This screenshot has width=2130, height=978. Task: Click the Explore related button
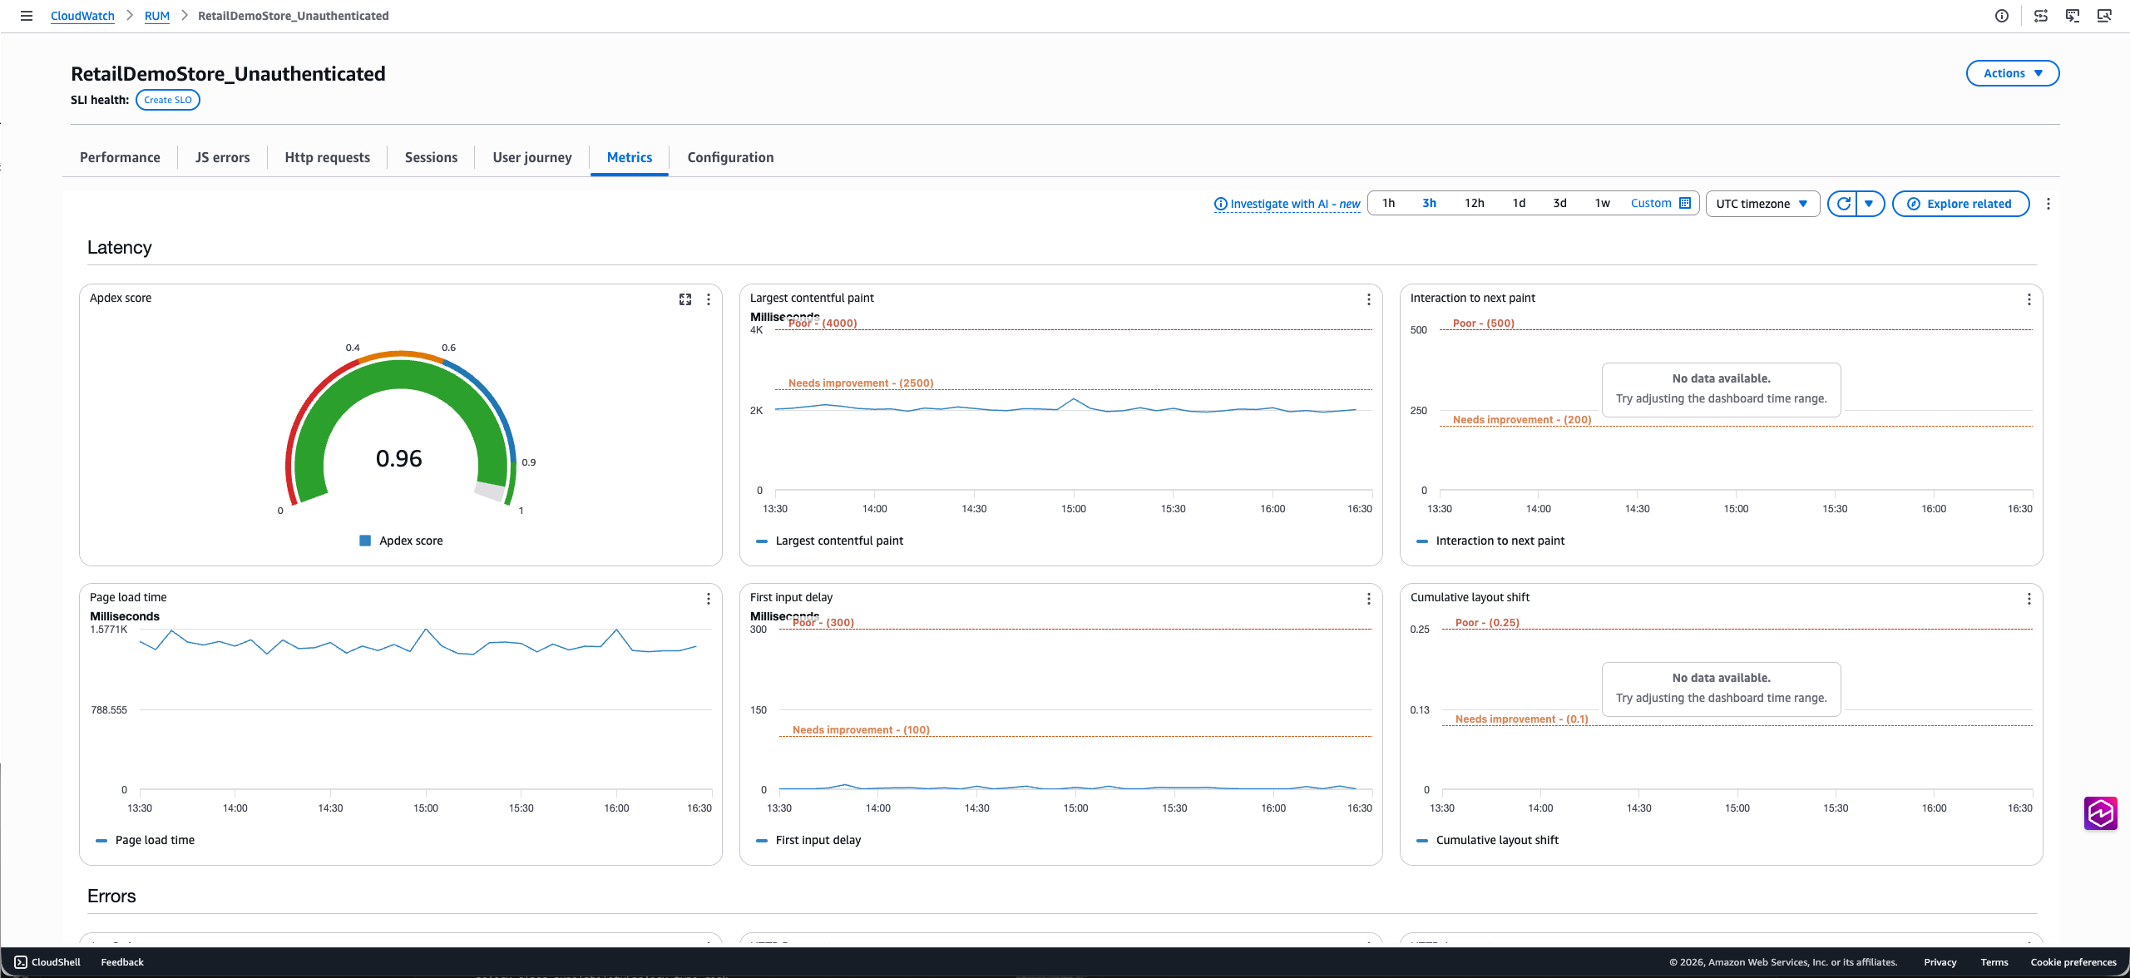point(1960,204)
